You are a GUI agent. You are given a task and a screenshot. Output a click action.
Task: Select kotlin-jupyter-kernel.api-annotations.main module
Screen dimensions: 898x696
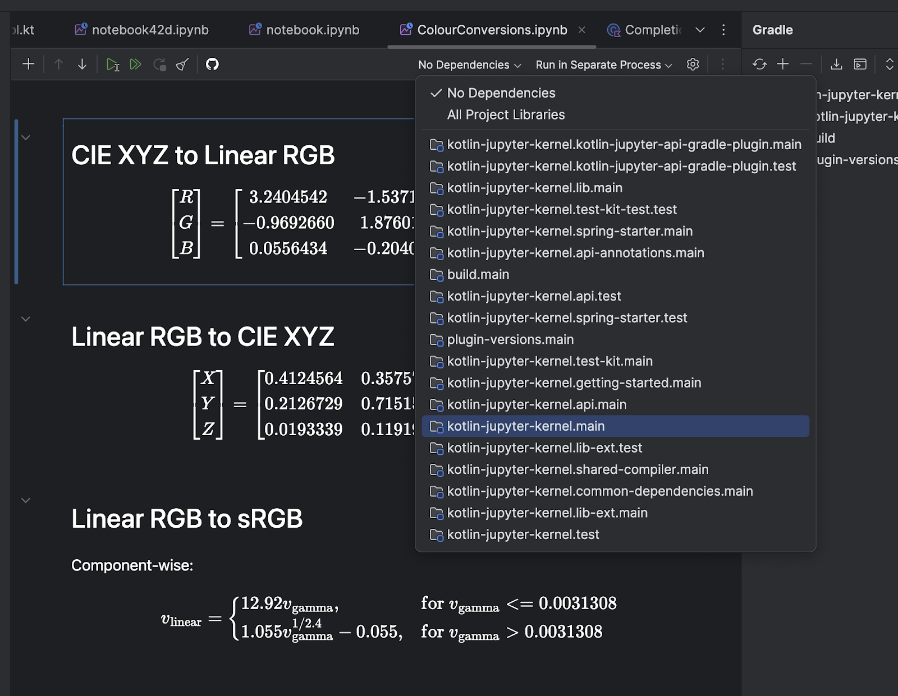tap(615, 253)
